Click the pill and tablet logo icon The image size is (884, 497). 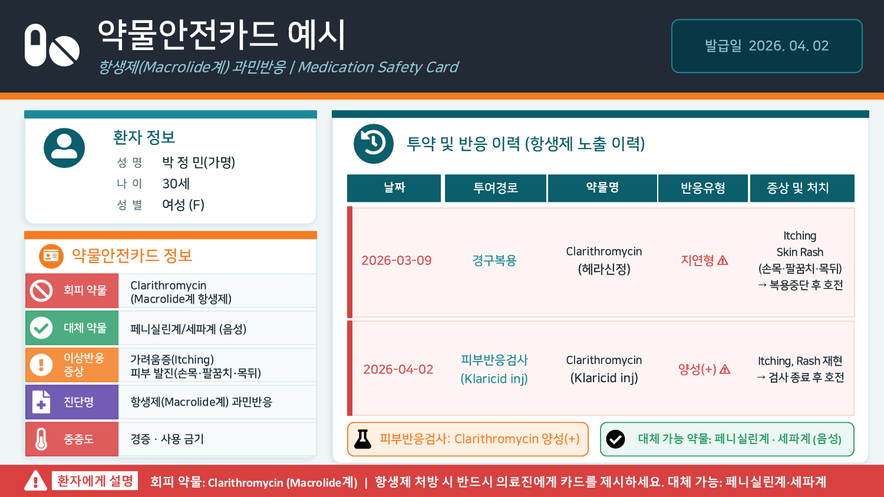click(x=52, y=45)
